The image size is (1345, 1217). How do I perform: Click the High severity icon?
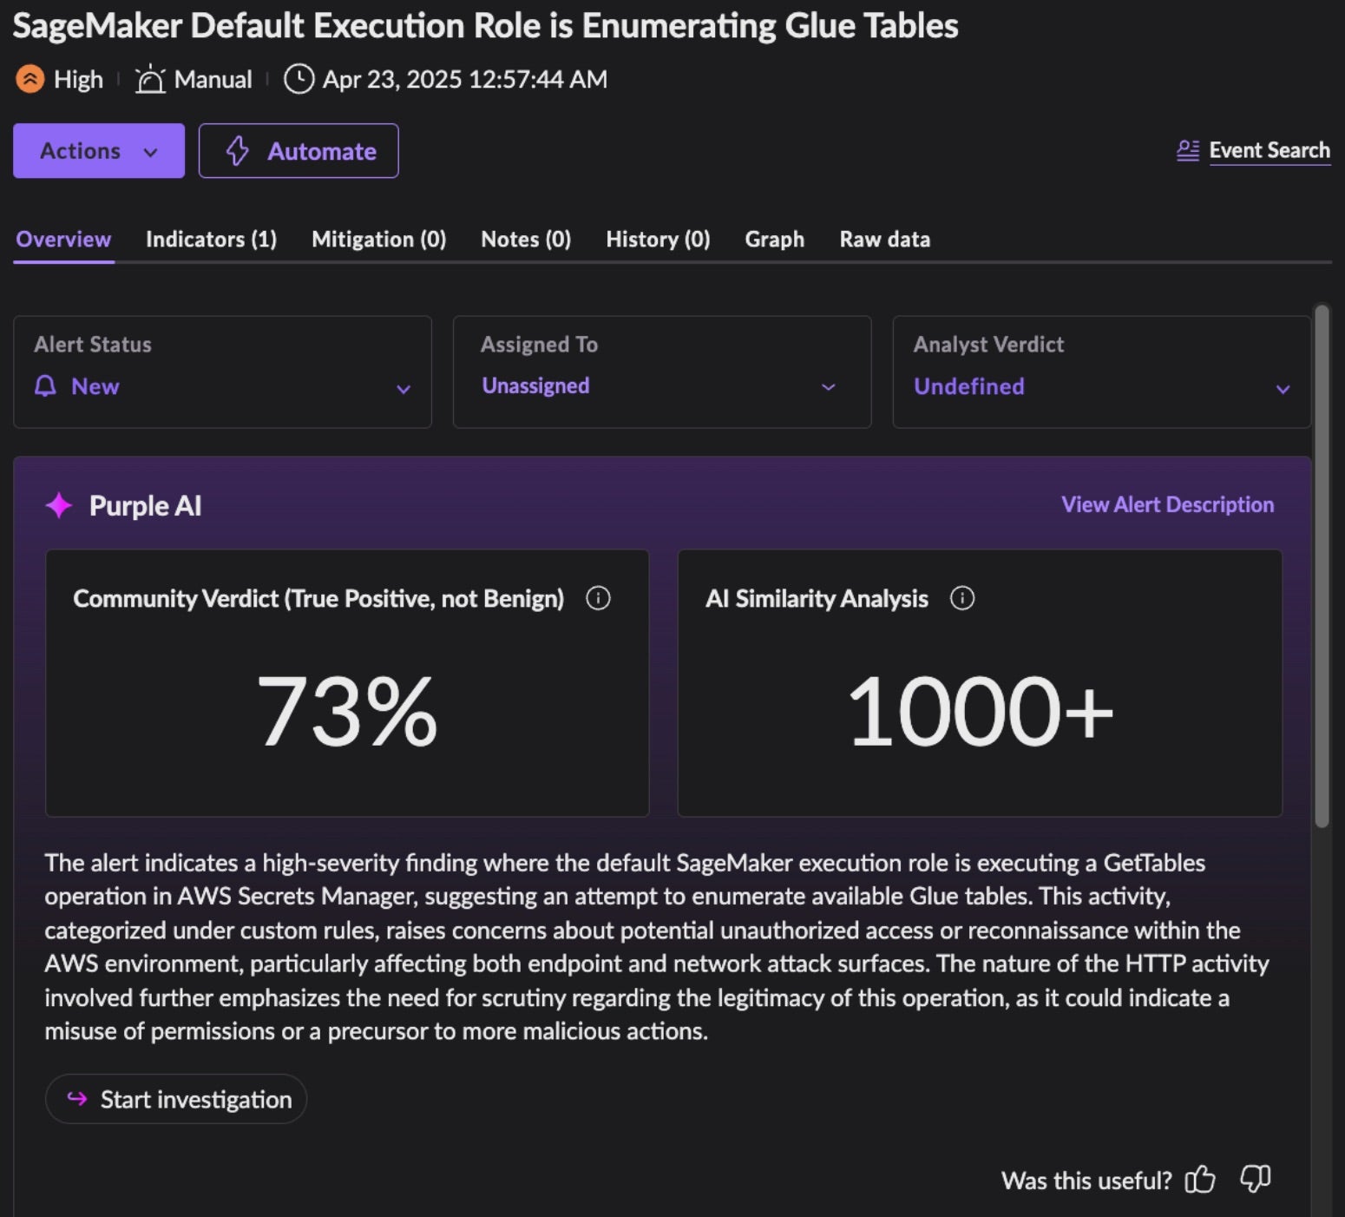pyautogui.click(x=30, y=79)
